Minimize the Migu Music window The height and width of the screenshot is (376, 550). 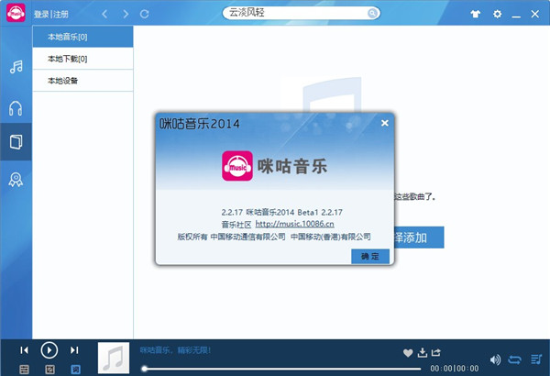[516, 15]
